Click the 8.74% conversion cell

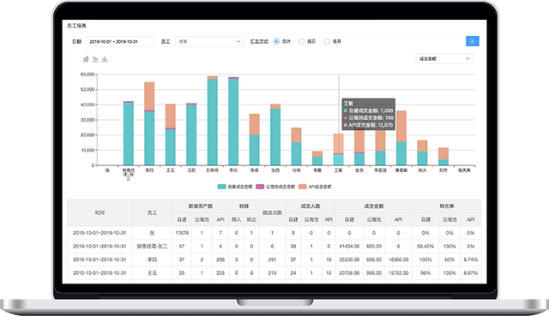click(471, 259)
